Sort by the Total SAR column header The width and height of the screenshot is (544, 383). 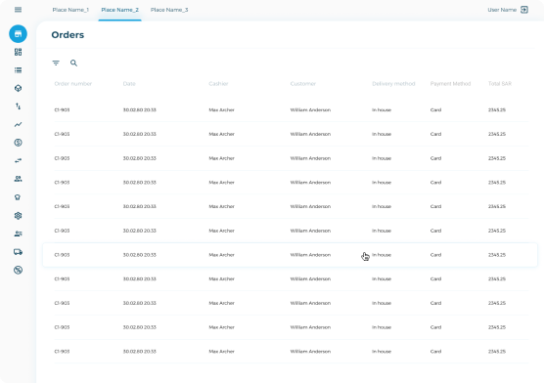pyautogui.click(x=500, y=83)
